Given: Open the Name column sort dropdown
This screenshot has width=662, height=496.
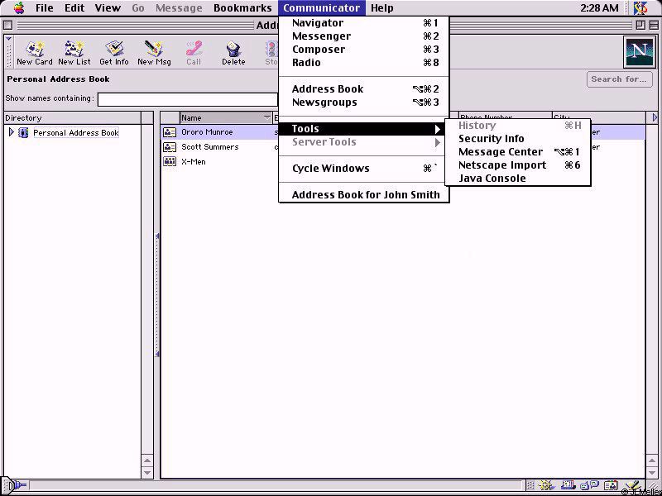Looking at the screenshot, I should click(266, 117).
